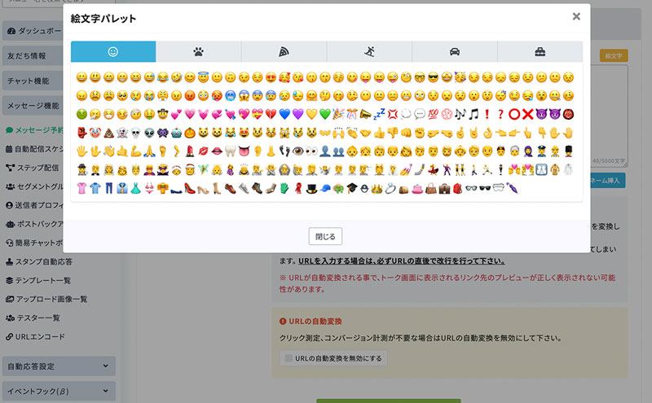Select the clown face emoji
The height and width of the screenshot is (403, 652).
pyautogui.click(x=95, y=133)
